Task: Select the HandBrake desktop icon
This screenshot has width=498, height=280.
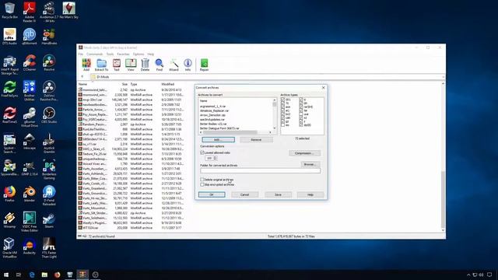Action: click(49, 37)
